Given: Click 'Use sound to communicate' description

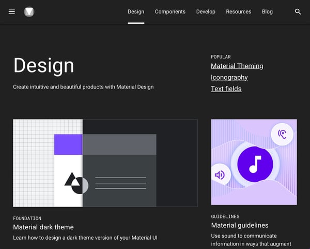Looking at the screenshot, I should tap(251, 240).
